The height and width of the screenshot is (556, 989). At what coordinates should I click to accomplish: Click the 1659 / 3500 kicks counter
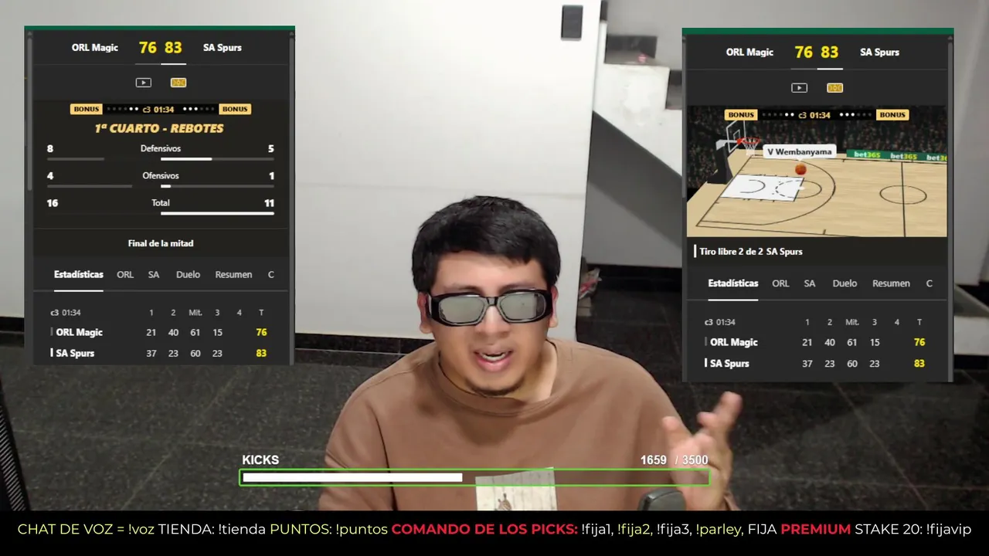pyautogui.click(x=674, y=460)
